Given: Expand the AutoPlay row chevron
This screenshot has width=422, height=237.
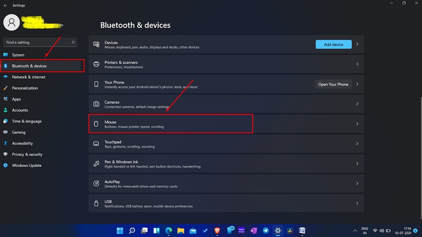Looking at the screenshot, I should [357, 183].
